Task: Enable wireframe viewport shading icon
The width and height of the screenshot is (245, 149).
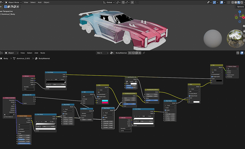Action: (233, 2)
